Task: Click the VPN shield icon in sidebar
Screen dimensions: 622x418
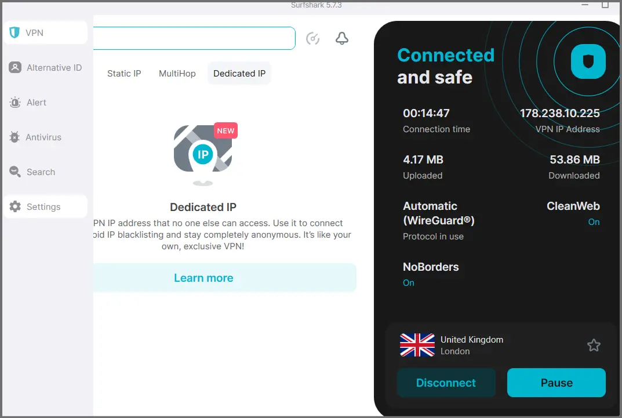Action: pos(14,33)
